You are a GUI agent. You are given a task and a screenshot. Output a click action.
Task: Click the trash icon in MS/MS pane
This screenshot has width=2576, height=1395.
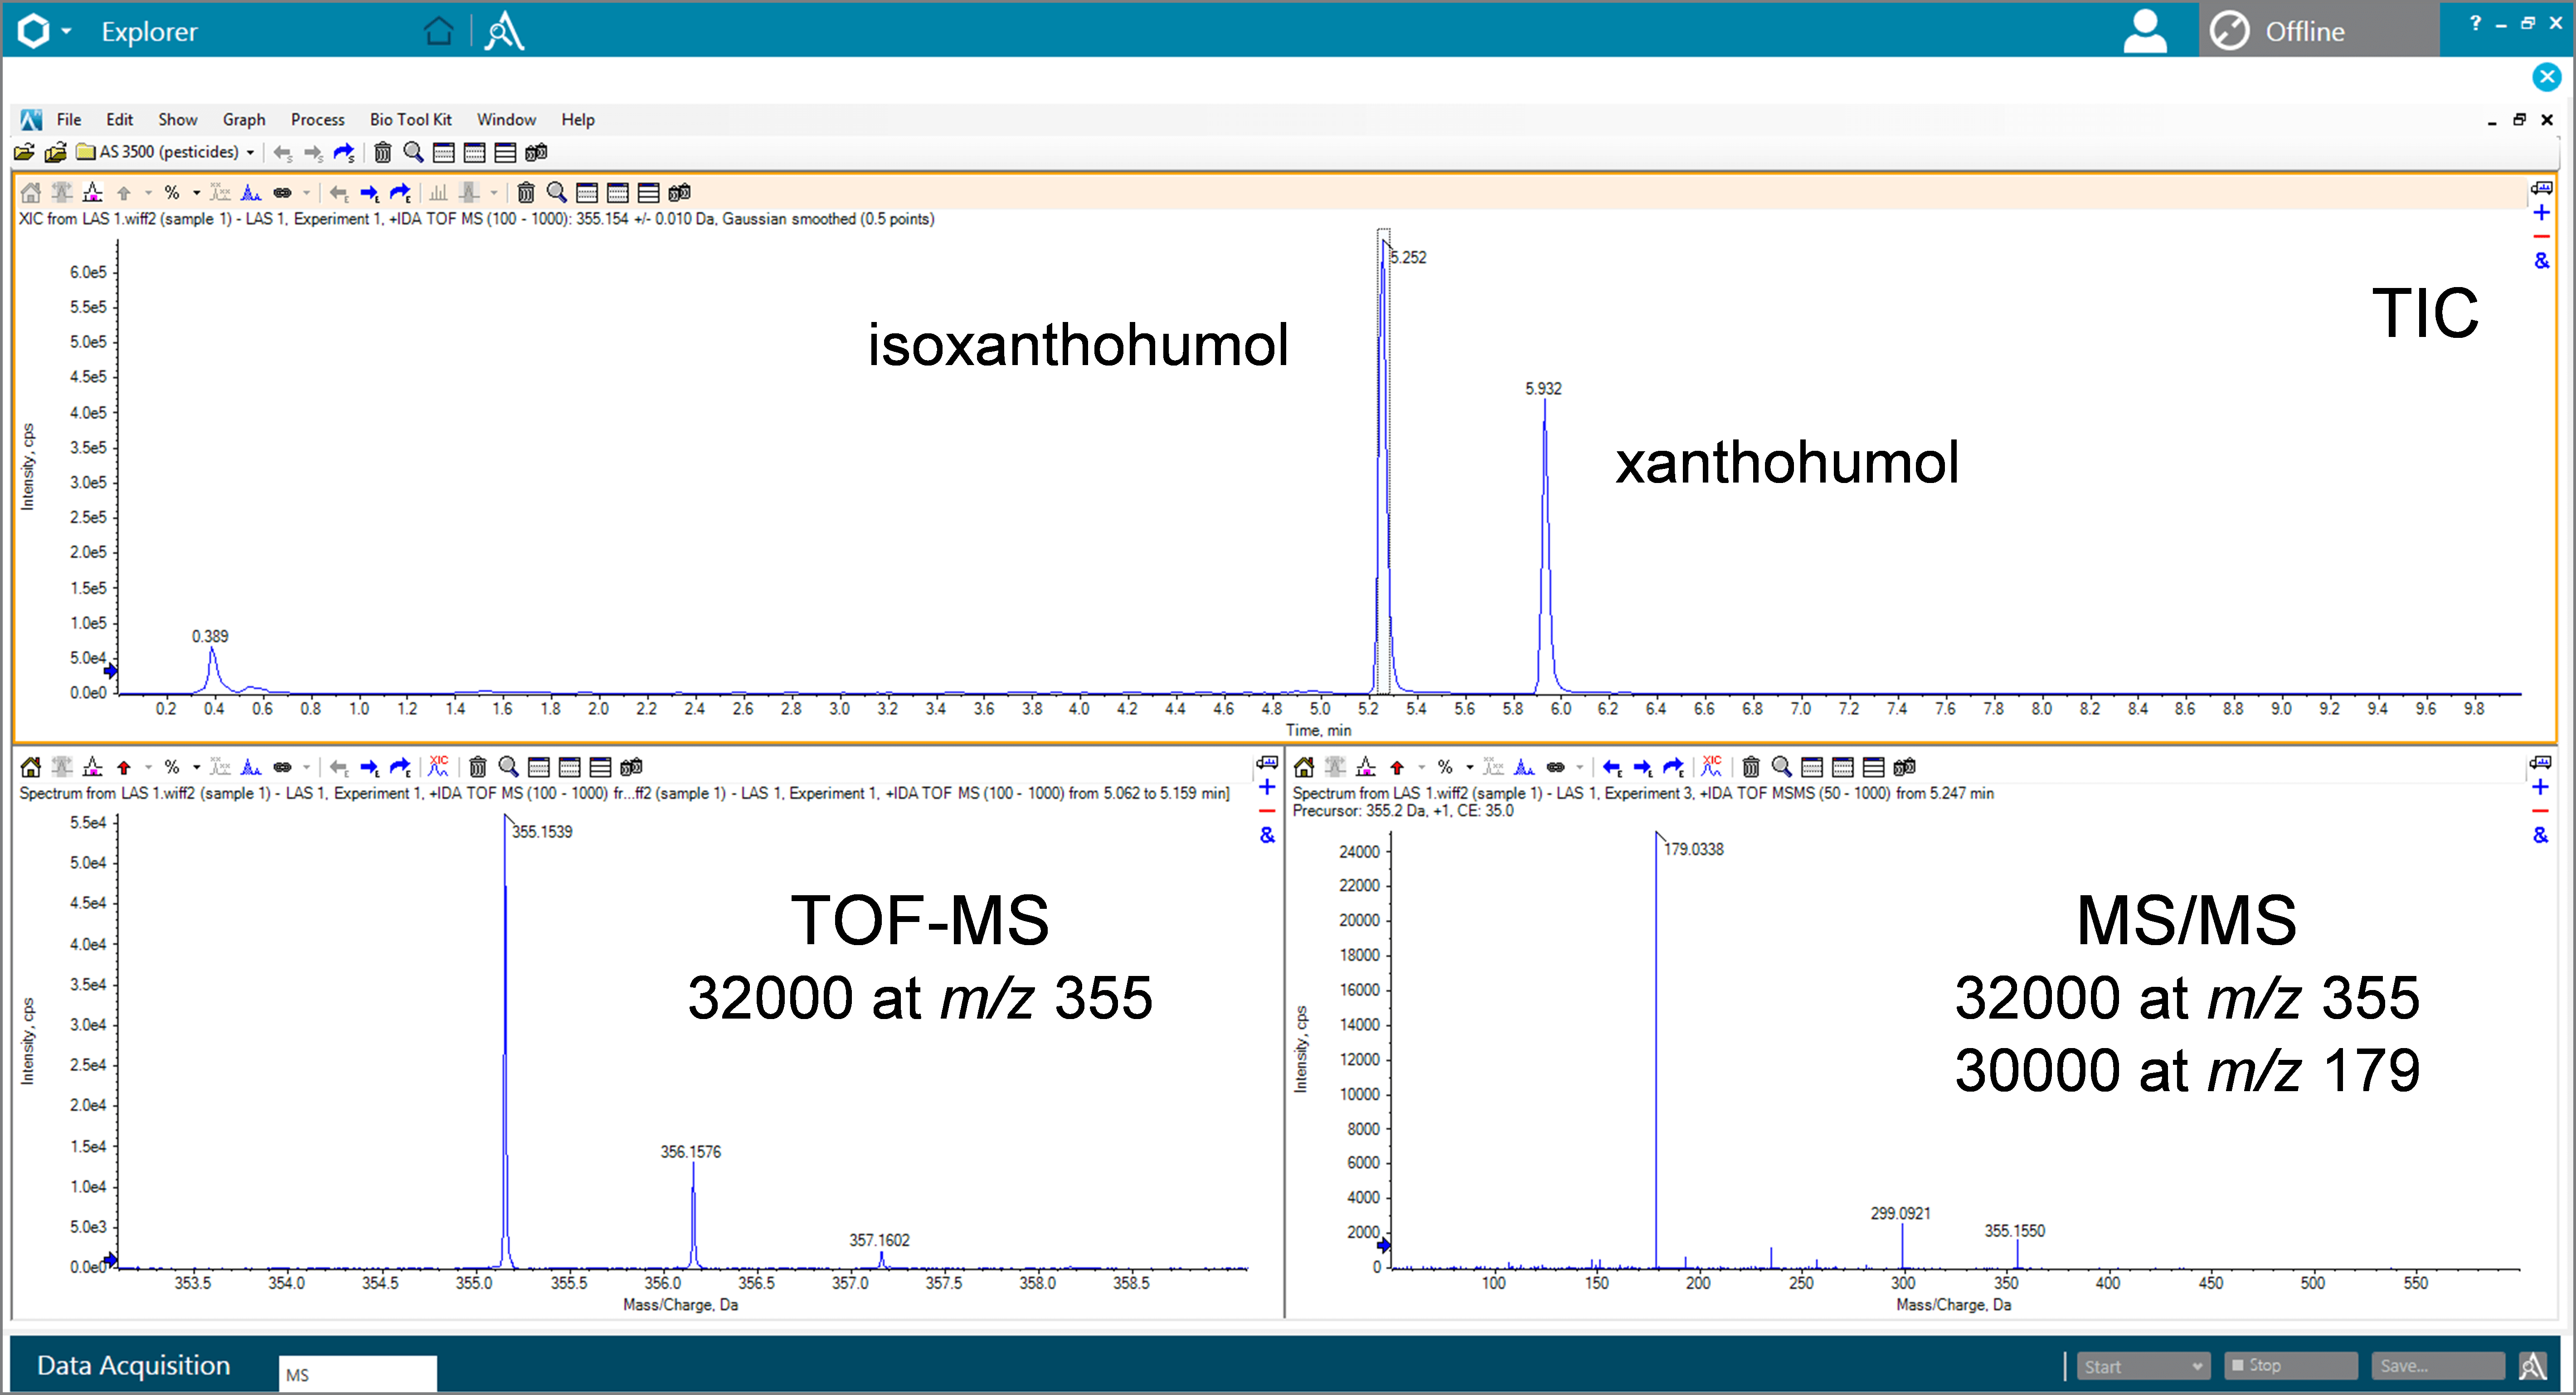click(1751, 767)
